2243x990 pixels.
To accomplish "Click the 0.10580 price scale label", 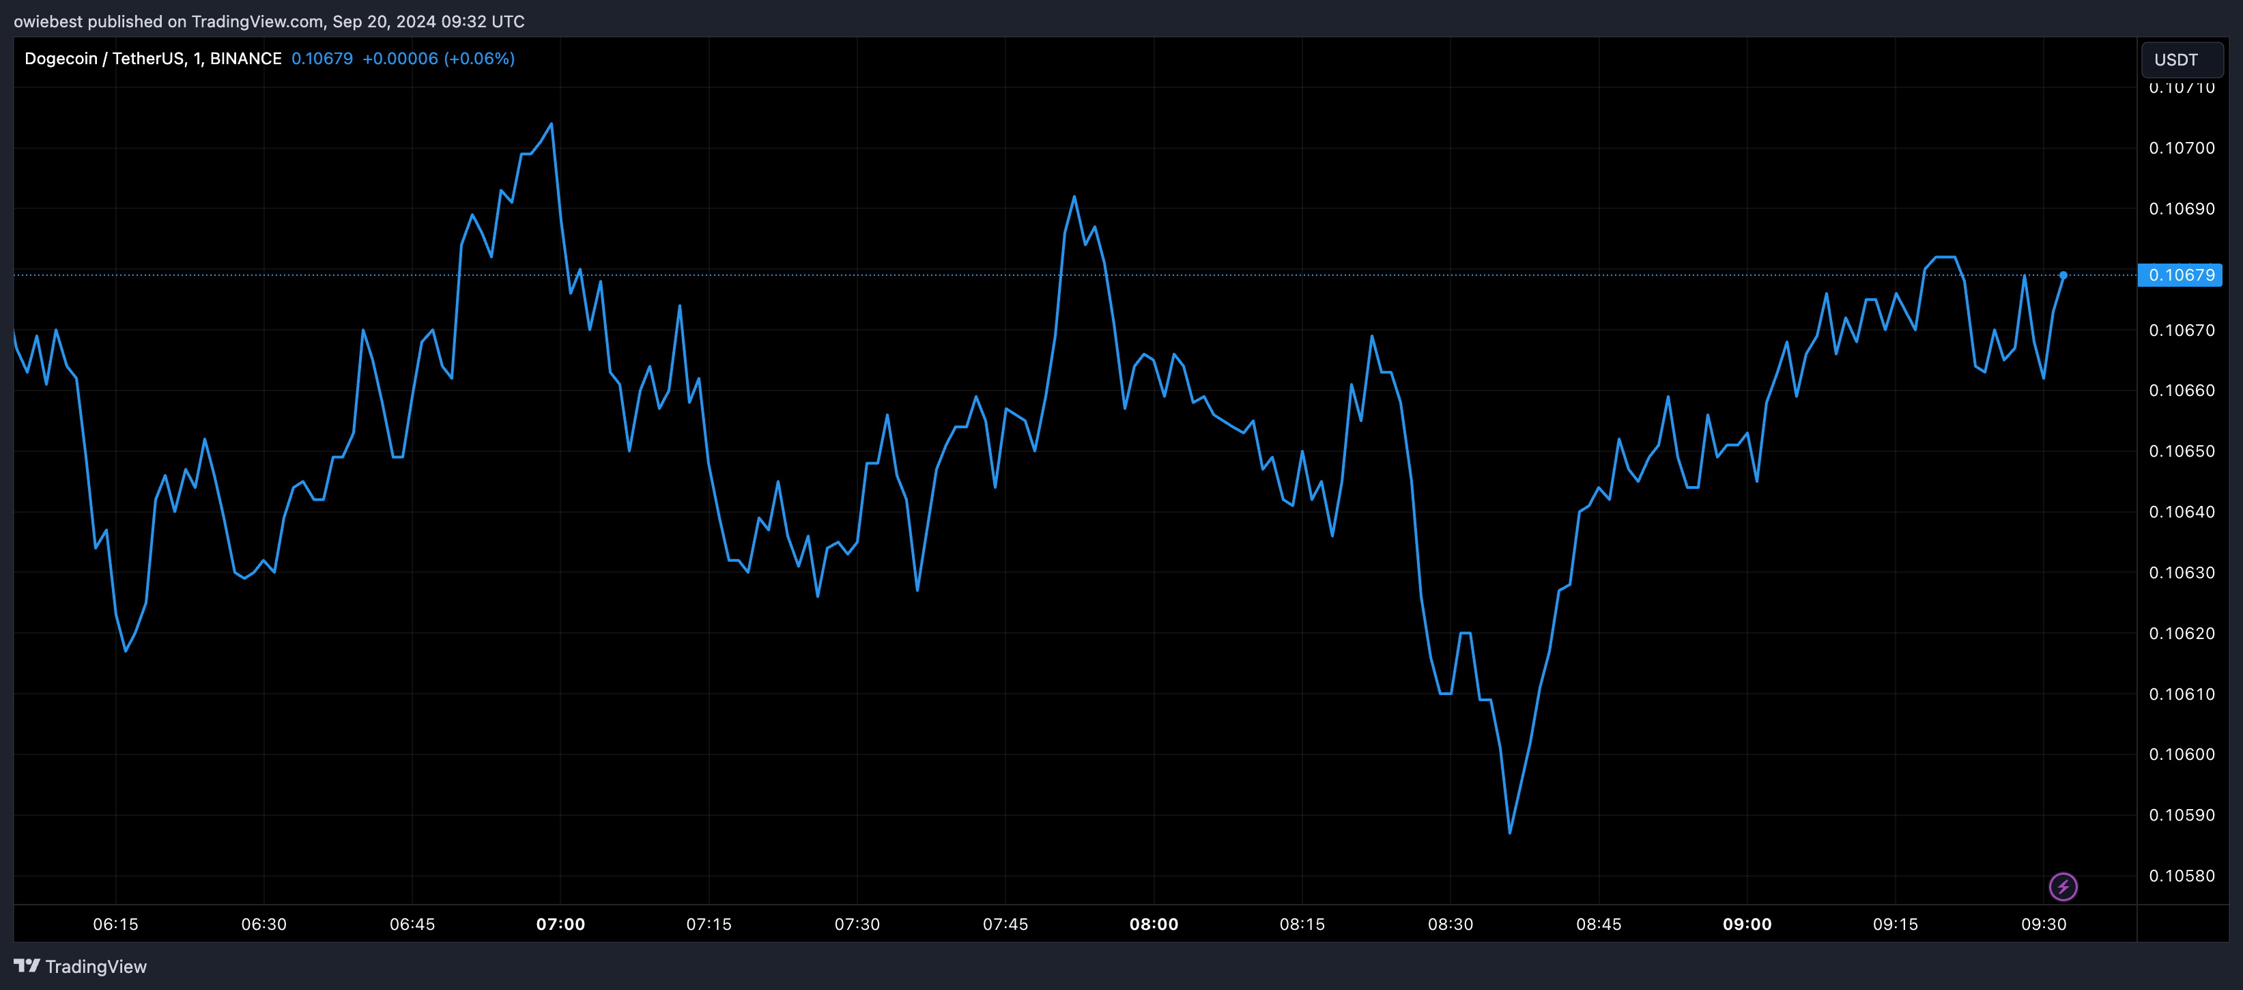I will 2181,876.
